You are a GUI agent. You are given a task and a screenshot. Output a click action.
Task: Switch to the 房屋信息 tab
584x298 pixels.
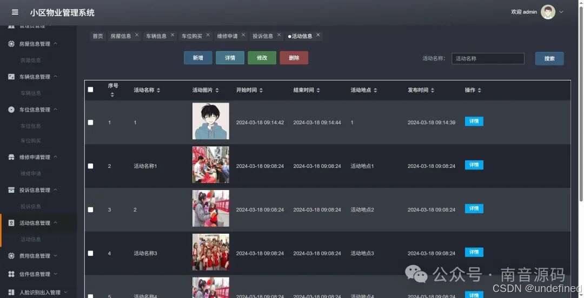pyautogui.click(x=121, y=36)
